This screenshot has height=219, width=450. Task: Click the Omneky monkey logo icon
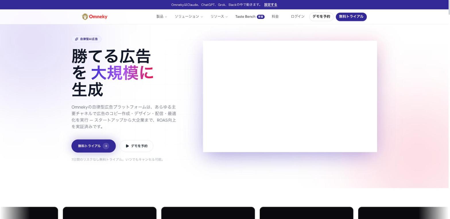85,17
